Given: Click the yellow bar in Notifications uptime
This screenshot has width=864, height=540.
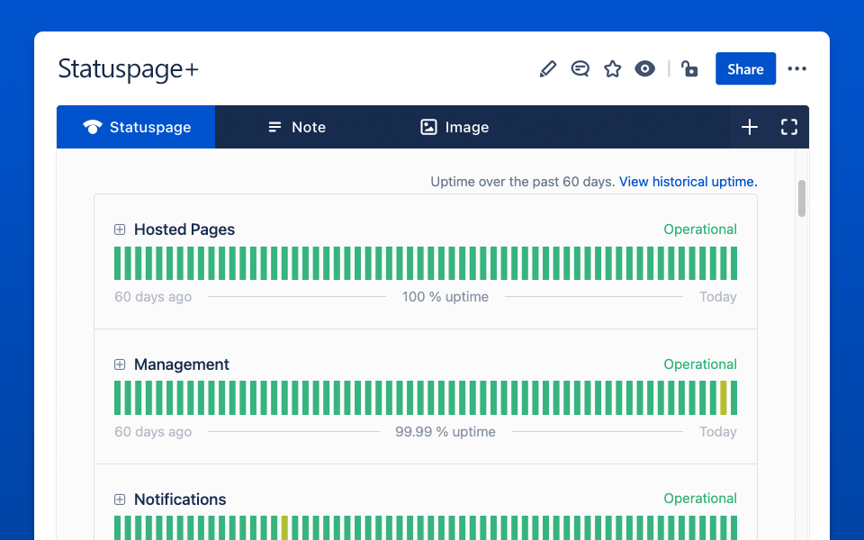Looking at the screenshot, I should click(x=285, y=527).
